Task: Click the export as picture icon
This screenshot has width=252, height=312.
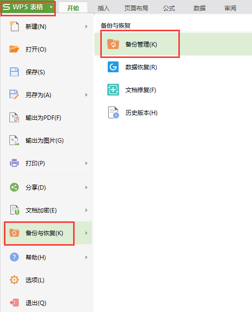Action: click(x=14, y=140)
